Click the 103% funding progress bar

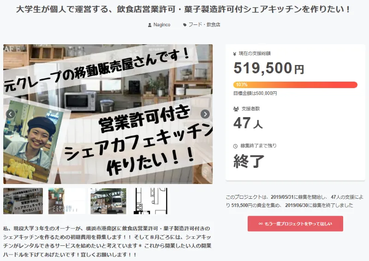pos(295,85)
